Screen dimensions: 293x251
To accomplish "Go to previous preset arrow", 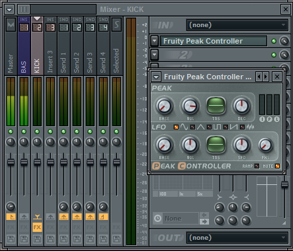I will [259, 77].
